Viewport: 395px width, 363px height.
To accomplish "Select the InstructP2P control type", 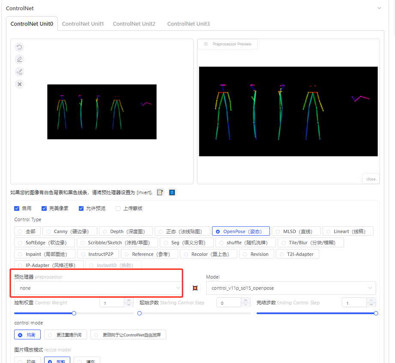I will pos(98,254).
